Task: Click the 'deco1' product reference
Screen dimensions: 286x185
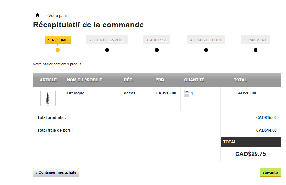Action: 130,93
